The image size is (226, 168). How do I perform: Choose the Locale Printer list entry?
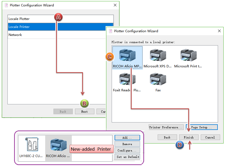(19, 27)
